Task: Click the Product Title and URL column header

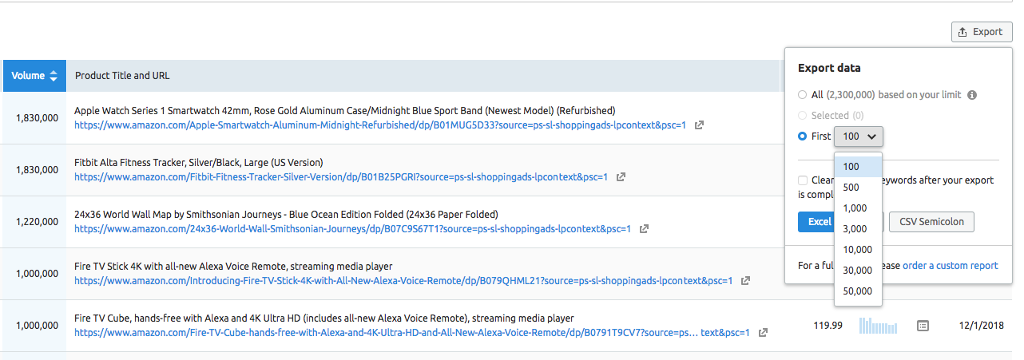Action: coord(122,76)
